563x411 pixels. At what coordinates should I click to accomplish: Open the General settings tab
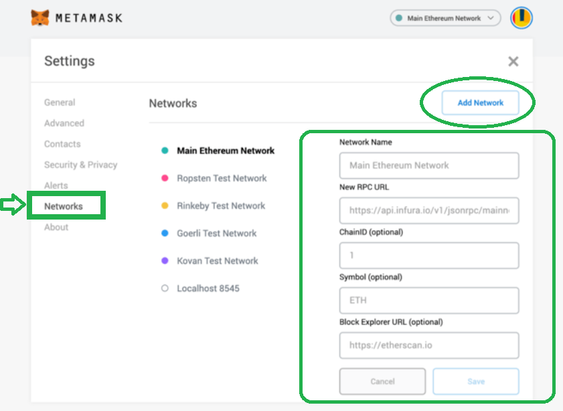pyautogui.click(x=60, y=102)
